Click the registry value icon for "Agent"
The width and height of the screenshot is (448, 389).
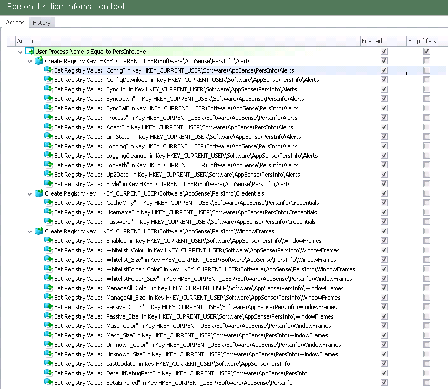tap(48, 127)
